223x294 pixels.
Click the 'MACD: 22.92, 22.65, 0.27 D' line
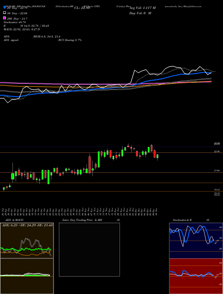(x=21, y=29)
